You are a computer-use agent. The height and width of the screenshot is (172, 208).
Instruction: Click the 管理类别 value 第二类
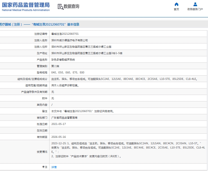tap(55, 66)
